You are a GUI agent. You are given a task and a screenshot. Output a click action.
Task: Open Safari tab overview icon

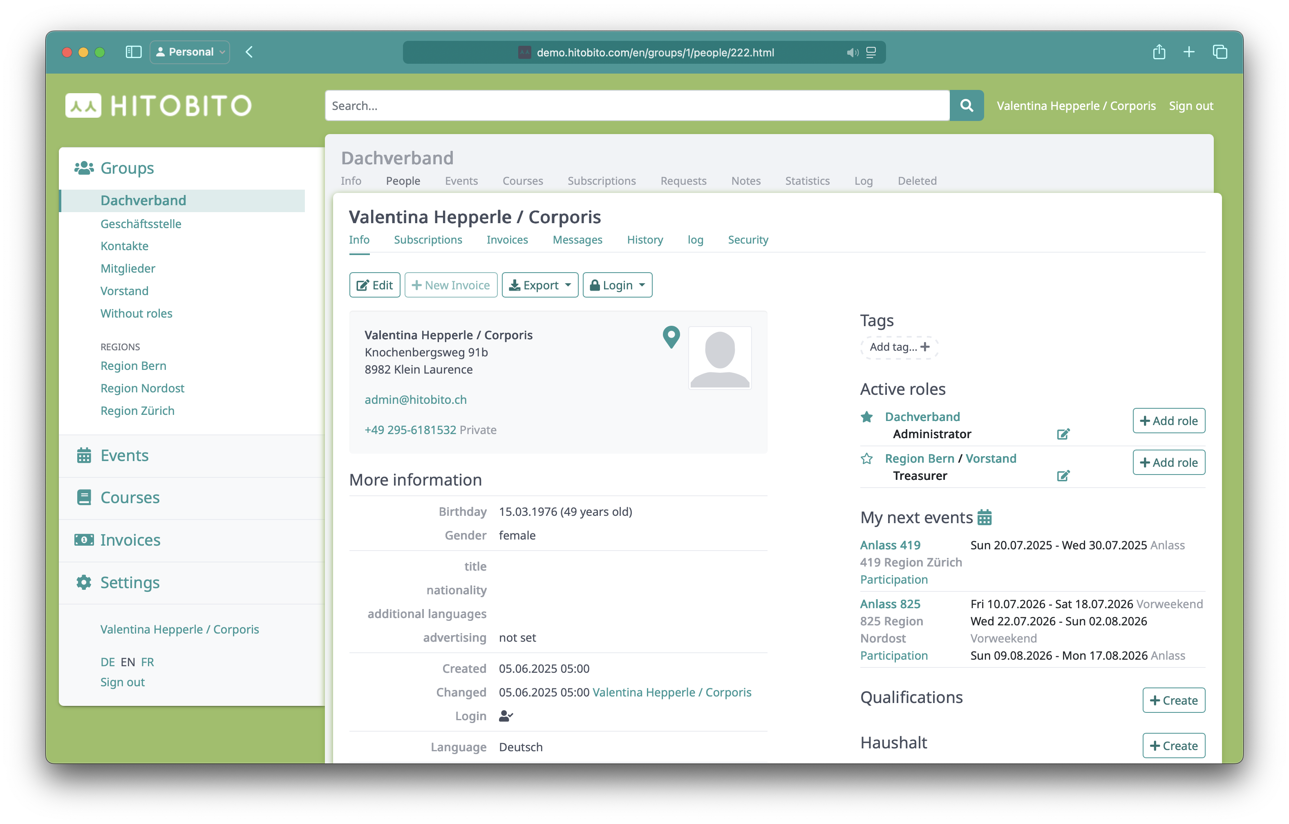click(x=1220, y=52)
